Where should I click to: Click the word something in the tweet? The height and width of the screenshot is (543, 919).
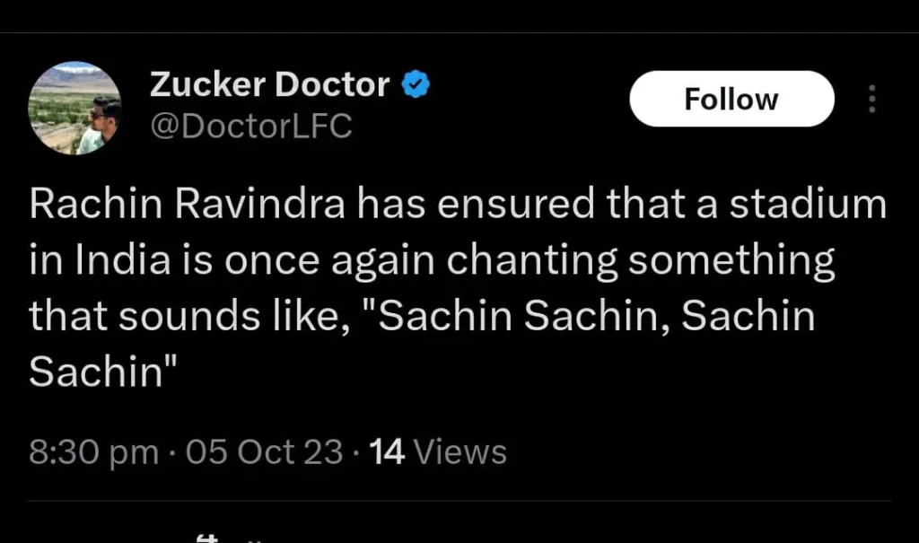pyautogui.click(x=732, y=261)
